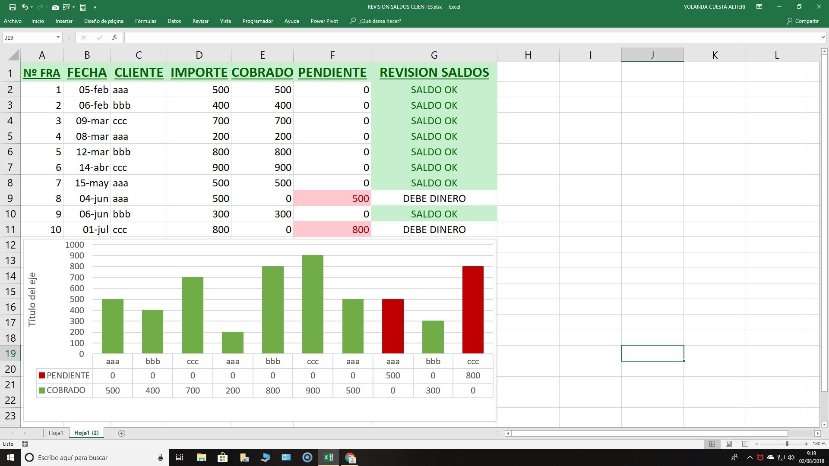Click the form layout icon in quick access toolbar

pyautogui.click(x=66, y=7)
